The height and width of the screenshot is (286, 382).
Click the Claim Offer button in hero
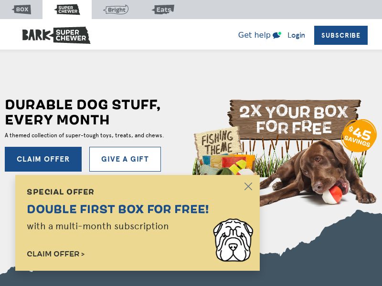[x=43, y=159]
